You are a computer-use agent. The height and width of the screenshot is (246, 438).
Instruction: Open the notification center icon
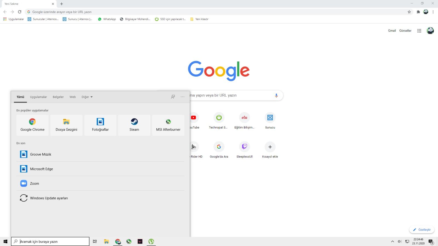[431, 242]
